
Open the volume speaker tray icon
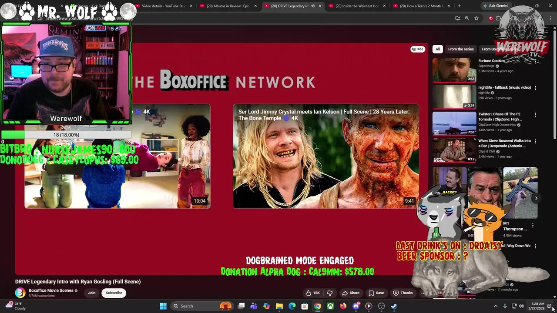click(x=521, y=306)
